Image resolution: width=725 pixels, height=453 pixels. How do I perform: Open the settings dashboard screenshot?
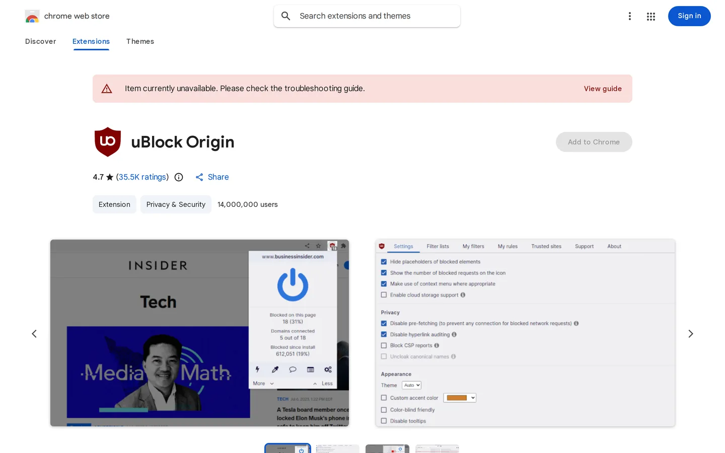[525, 333]
